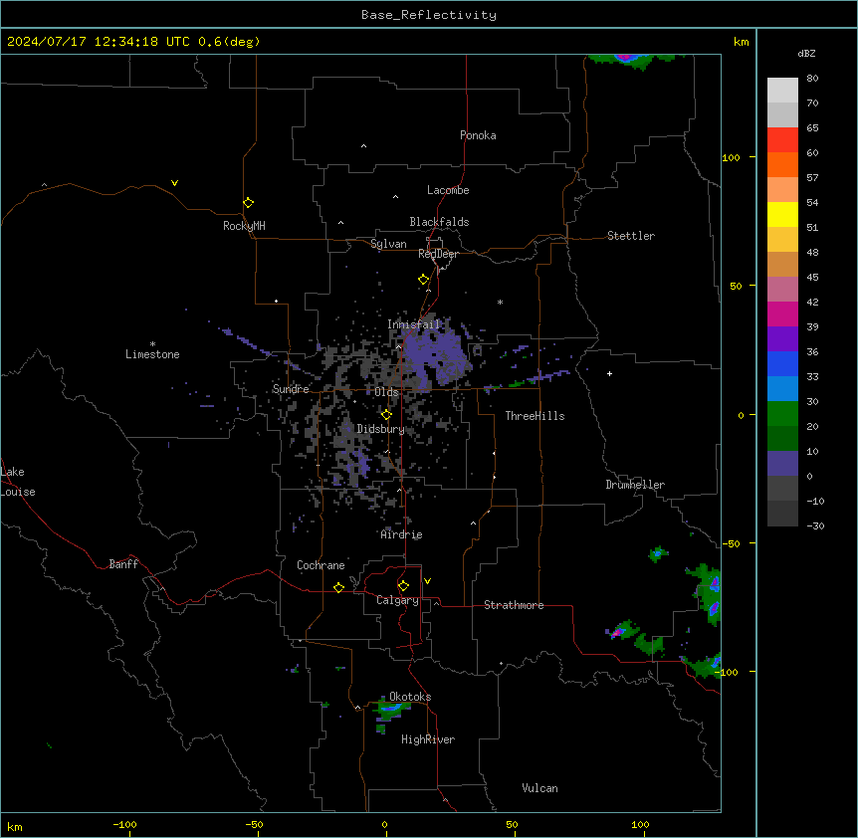
Task: Select the Didsbury label
Action: point(381,429)
